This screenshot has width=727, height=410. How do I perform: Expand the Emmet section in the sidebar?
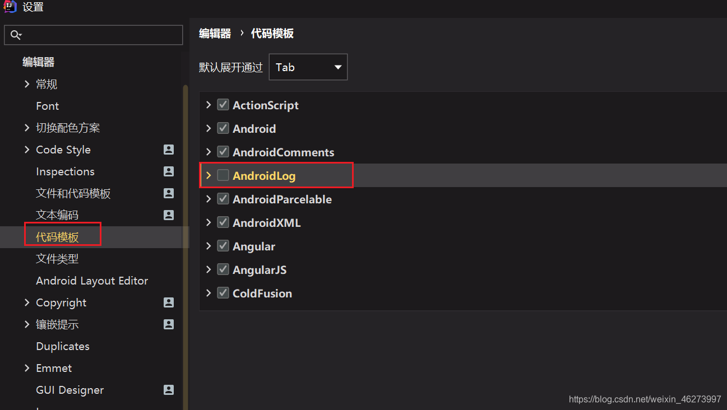click(27, 368)
